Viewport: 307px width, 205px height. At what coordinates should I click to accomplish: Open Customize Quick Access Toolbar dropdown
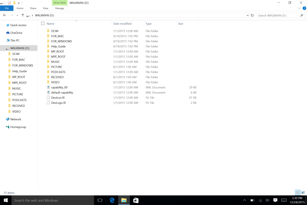pyautogui.click(x=19, y=3)
